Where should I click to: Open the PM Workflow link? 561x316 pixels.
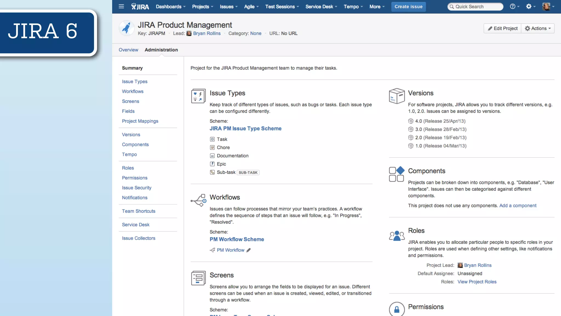pos(230,250)
